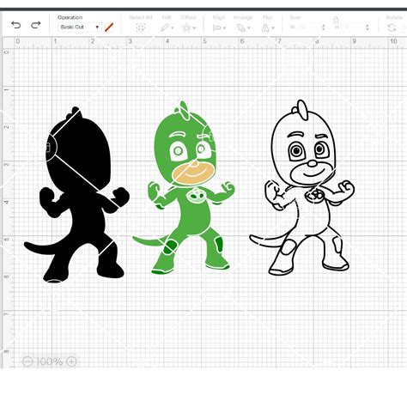Undo the last action

pyautogui.click(x=16, y=25)
